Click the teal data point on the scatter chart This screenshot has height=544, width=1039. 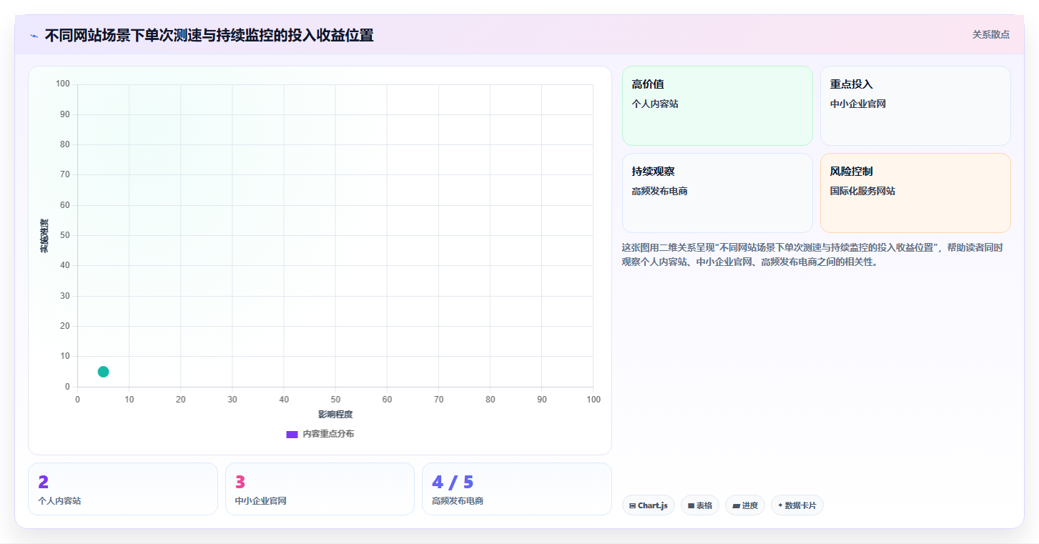click(x=103, y=372)
